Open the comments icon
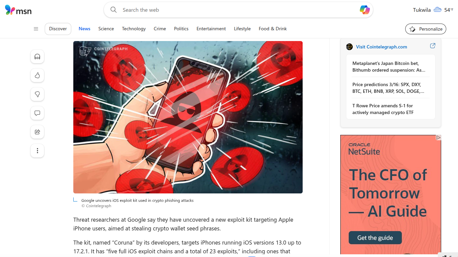This screenshot has width=458, height=257. pos(37,113)
